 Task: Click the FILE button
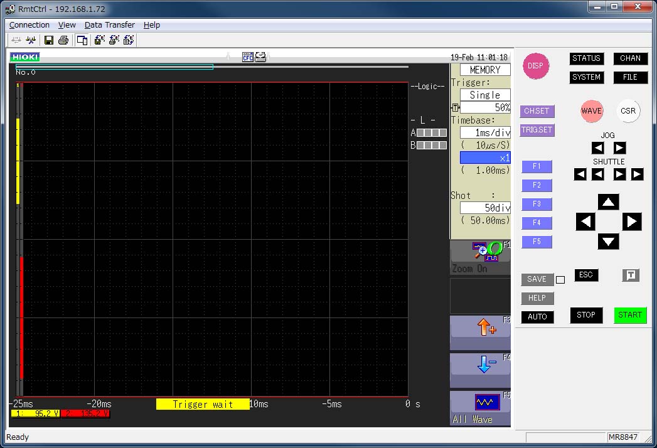(x=630, y=78)
